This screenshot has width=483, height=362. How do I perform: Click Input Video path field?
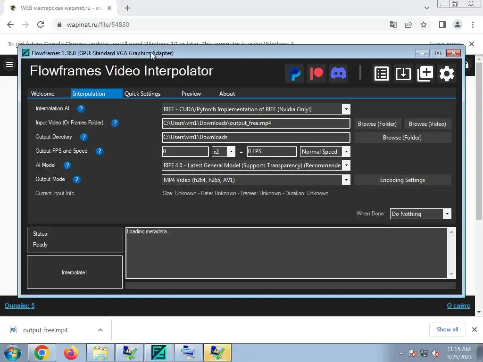coord(256,123)
